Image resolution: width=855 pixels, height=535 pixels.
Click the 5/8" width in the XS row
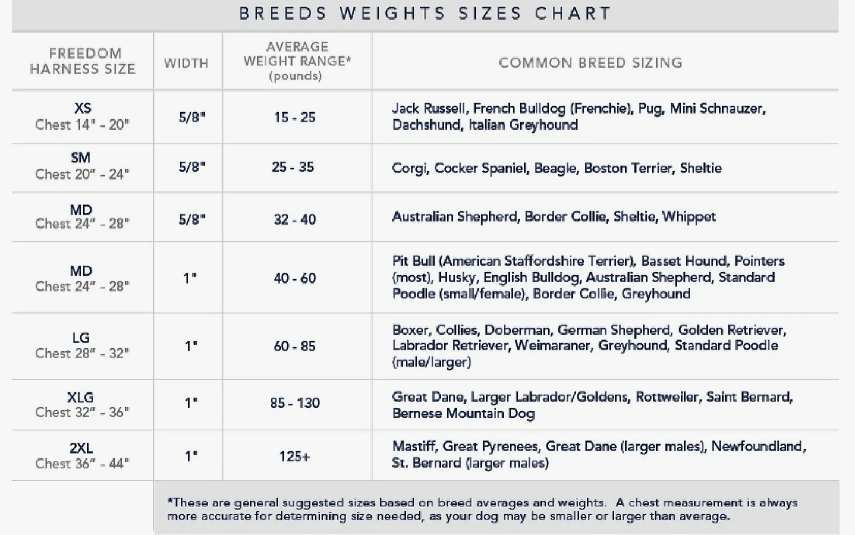(x=191, y=117)
